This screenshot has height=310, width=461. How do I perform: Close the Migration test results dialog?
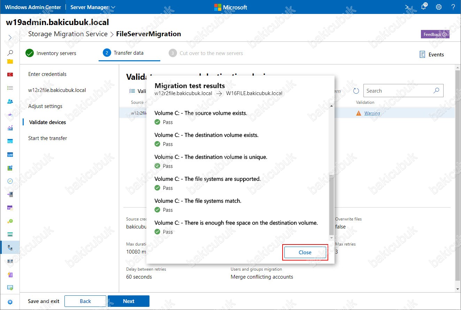(x=305, y=253)
